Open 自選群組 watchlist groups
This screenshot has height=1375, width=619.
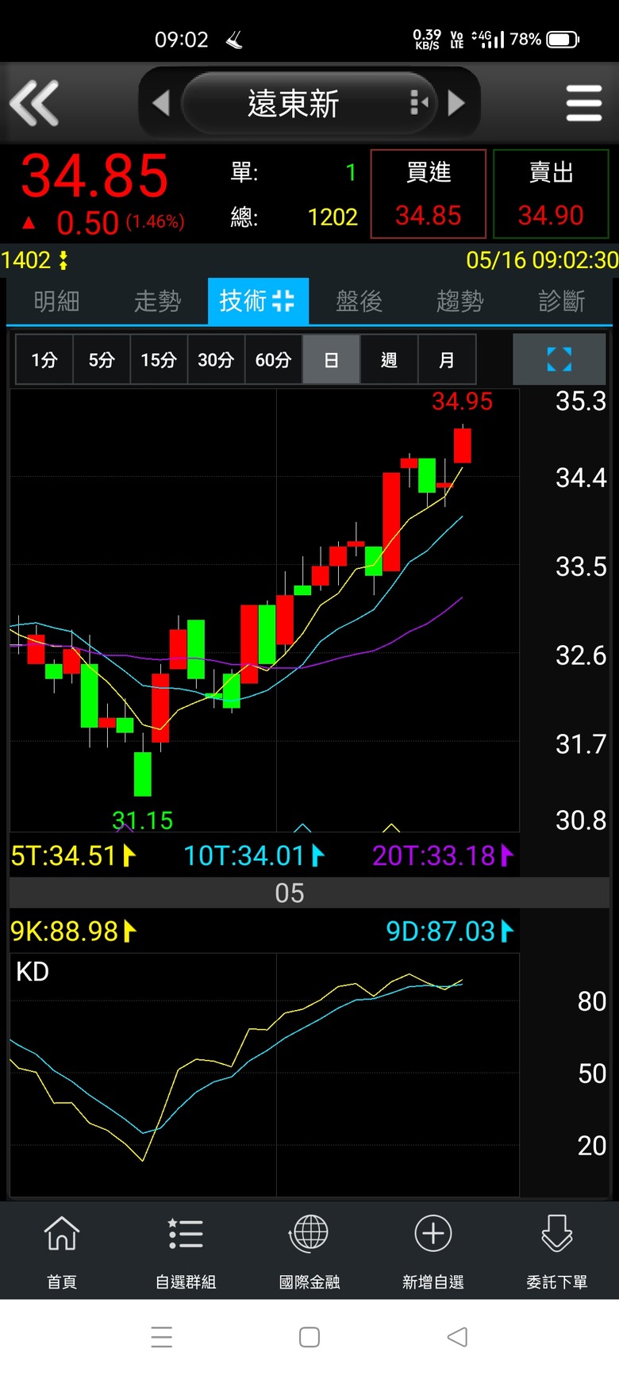point(186,1251)
